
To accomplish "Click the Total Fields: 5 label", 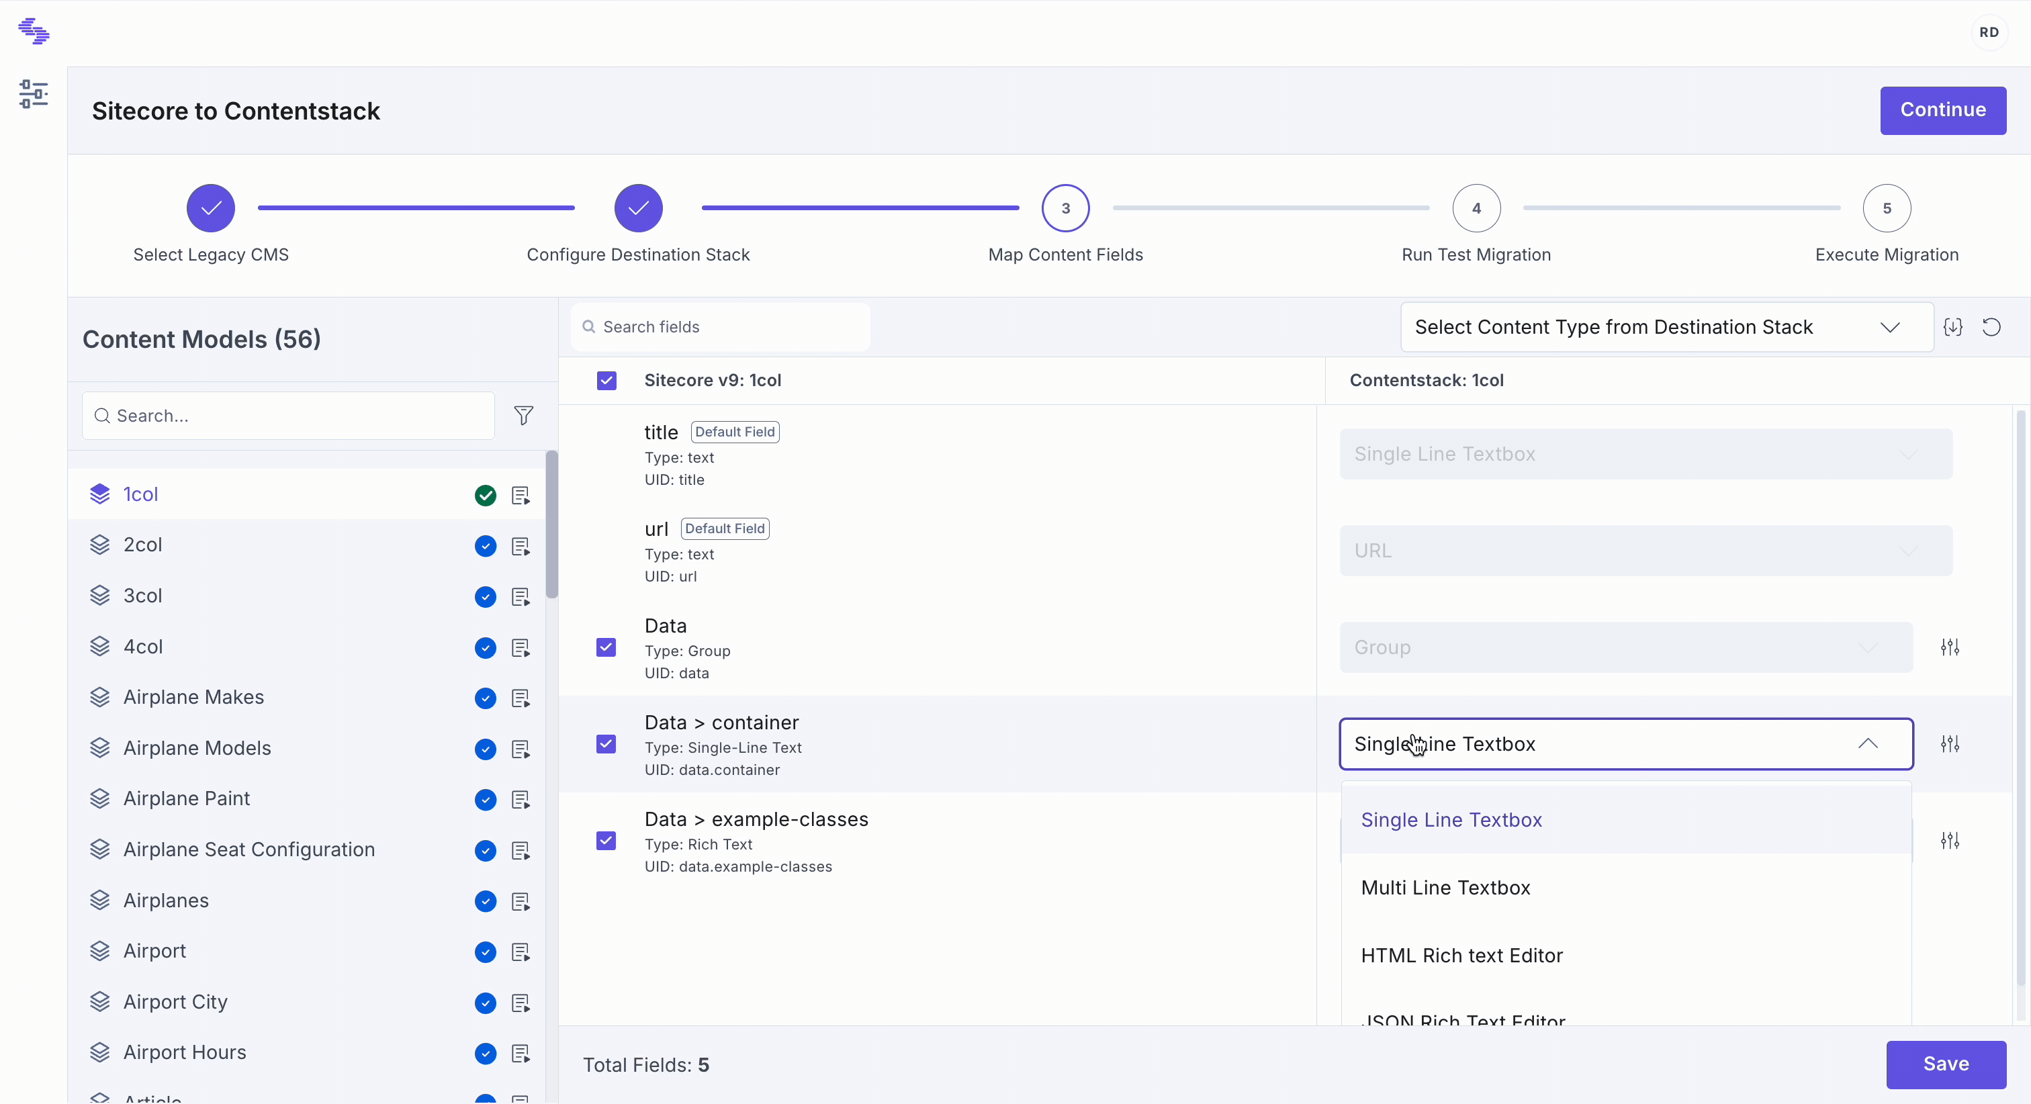I will (645, 1065).
